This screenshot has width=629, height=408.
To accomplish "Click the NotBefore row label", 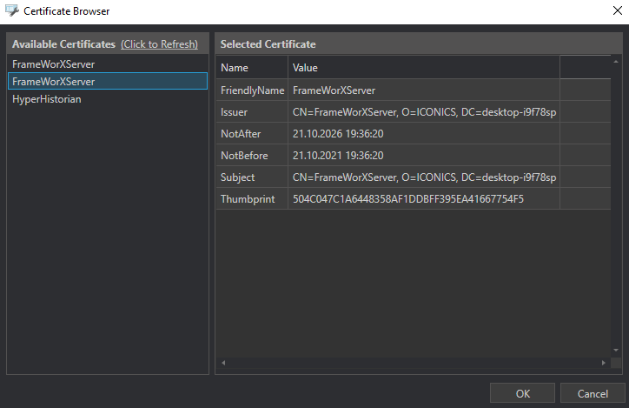I will 244,156.
